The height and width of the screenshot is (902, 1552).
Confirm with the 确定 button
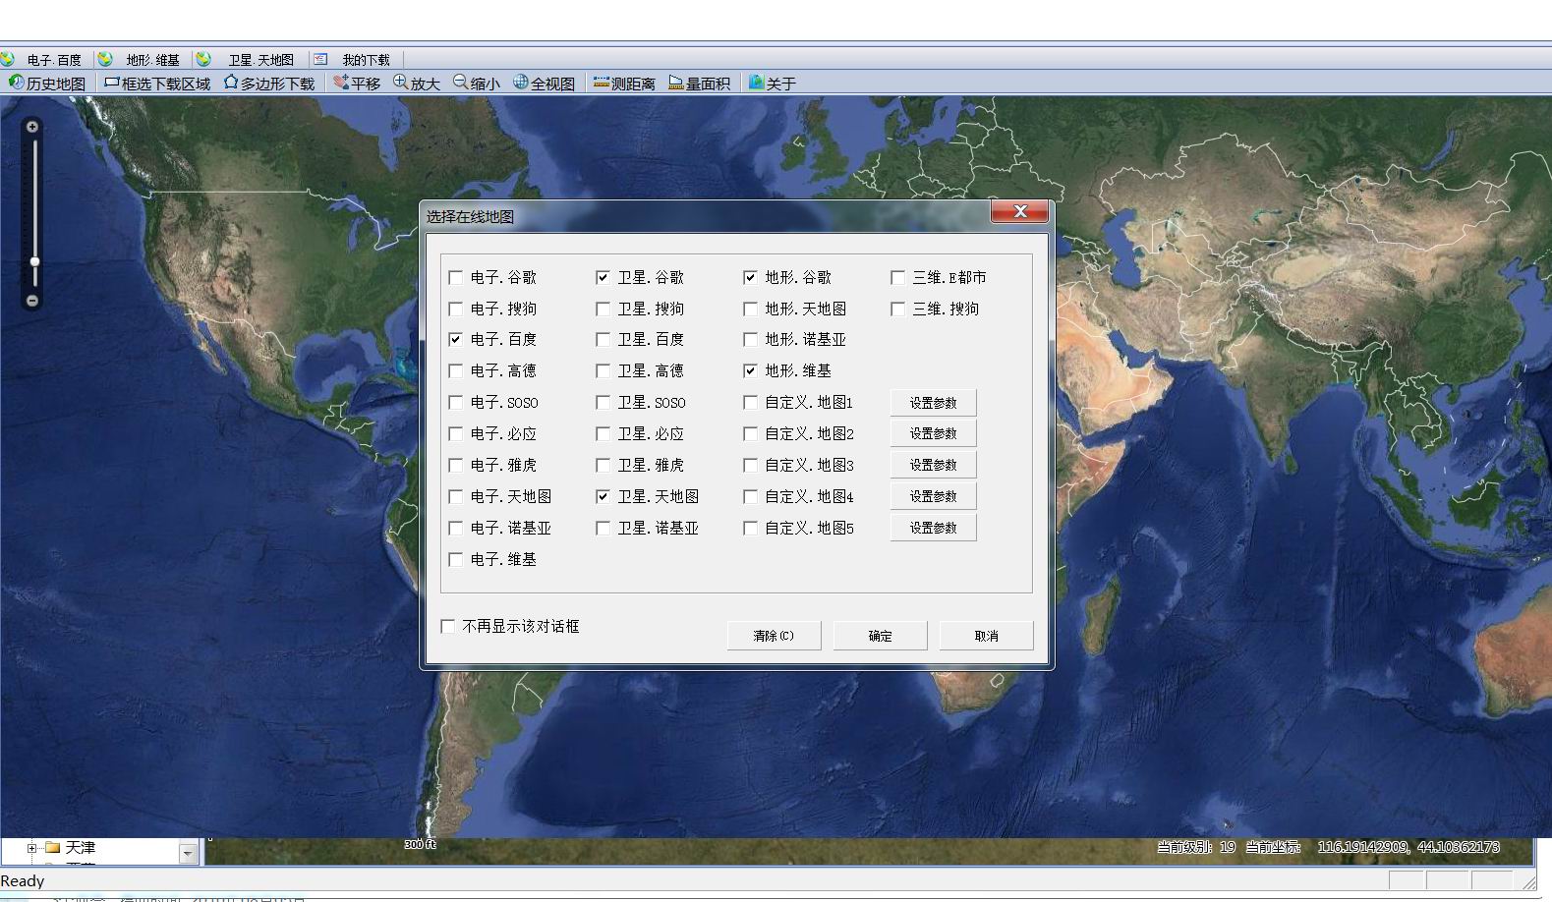pyautogui.click(x=880, y=636)
